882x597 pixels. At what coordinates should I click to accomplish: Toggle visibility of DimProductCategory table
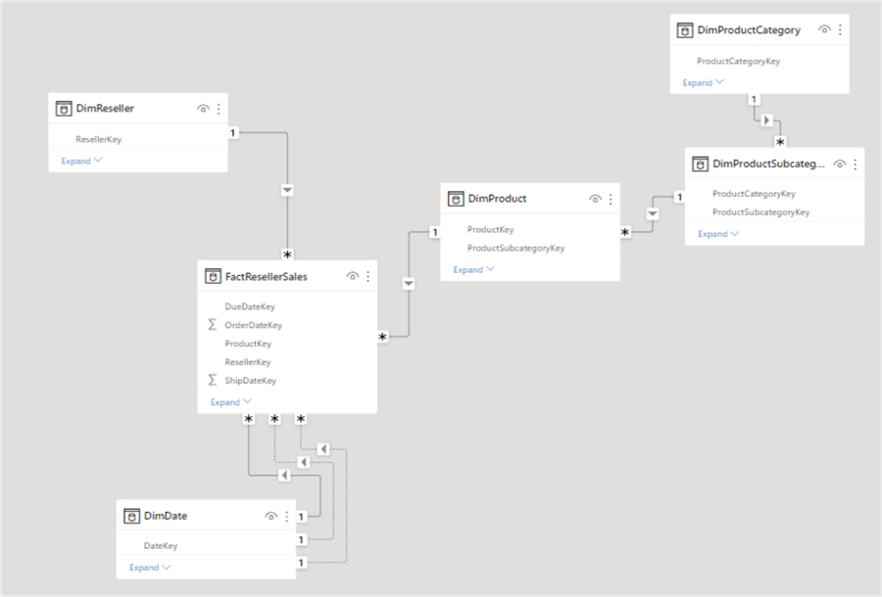pos(824,29)
